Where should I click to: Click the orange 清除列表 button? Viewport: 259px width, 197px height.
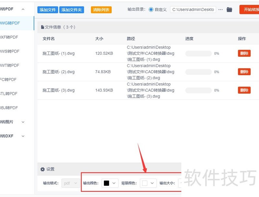(x=101, y=10)
